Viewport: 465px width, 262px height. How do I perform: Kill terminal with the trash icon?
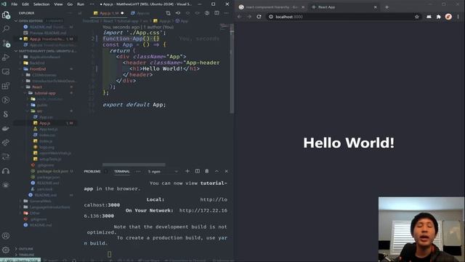point(207,171)
